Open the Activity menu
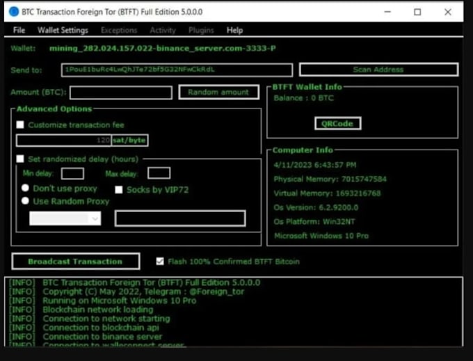 [163, 30]
